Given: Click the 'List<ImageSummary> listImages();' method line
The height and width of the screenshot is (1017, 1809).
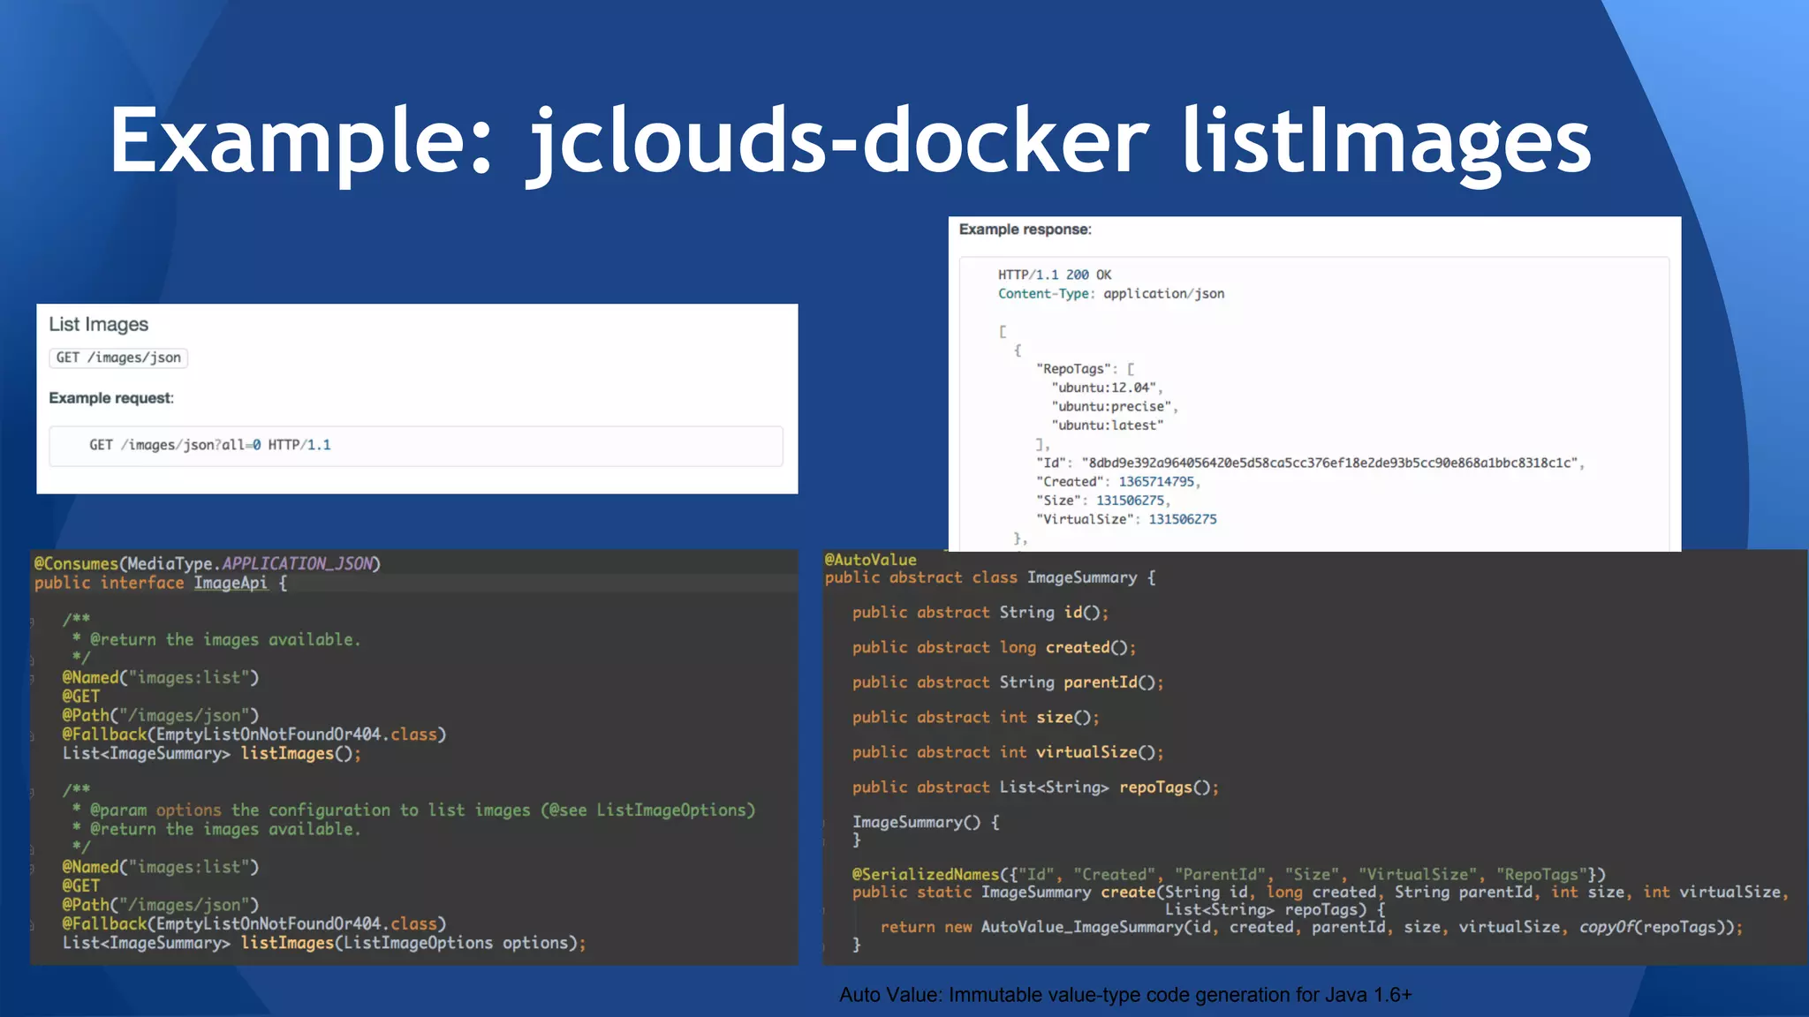Looking at the screenshot, I should (212, 754).
